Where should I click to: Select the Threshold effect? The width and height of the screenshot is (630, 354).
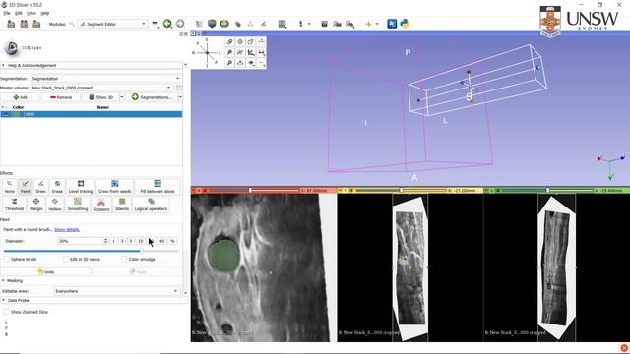click(x=14, y=205)
